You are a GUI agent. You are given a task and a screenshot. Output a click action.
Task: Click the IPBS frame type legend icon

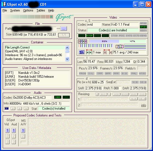click(82, 41)
